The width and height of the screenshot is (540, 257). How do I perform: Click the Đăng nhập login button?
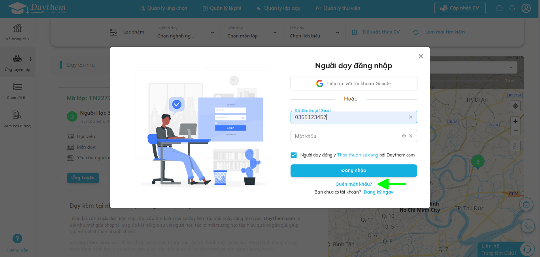pos(354,171)
